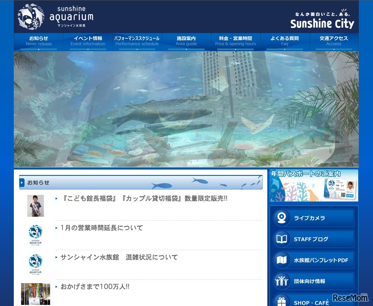Expand dropdown arrow under News release
The image size is (373, 306).
click(38, 49)
